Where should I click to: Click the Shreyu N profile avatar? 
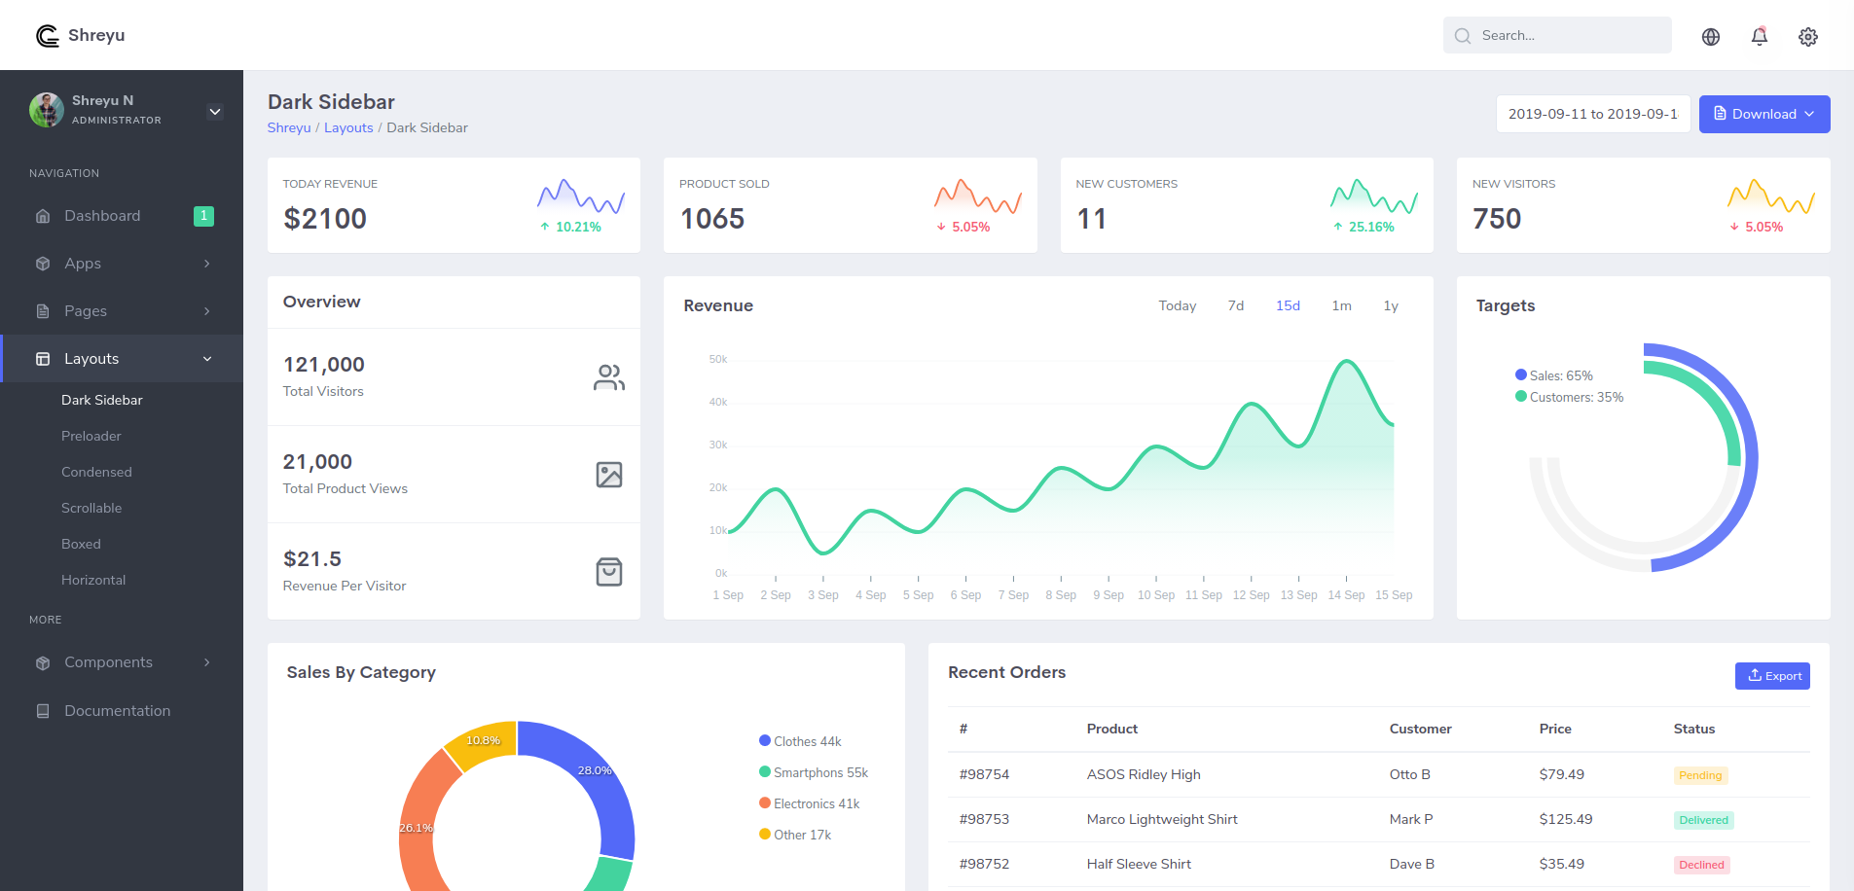click(47, 110)
